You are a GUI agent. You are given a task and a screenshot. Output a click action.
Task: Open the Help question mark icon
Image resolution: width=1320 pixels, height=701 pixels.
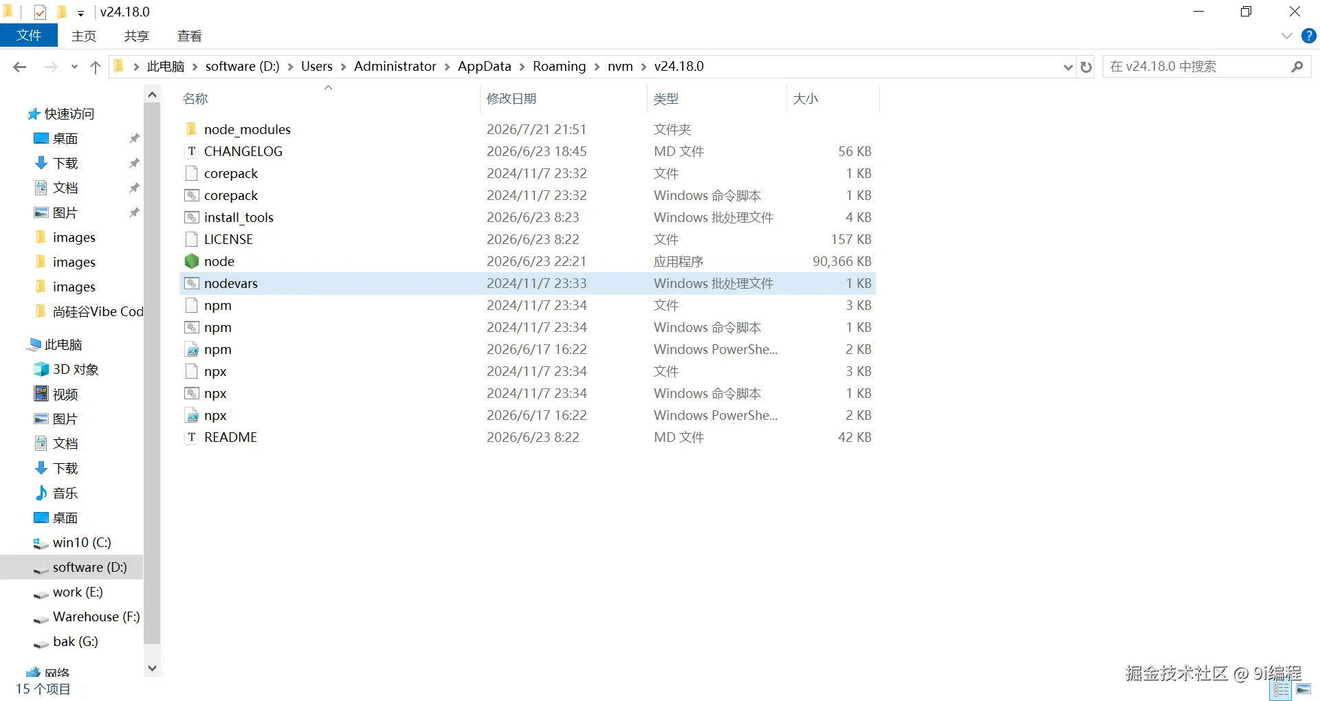pyautogui.click(x=1309, y=36)
